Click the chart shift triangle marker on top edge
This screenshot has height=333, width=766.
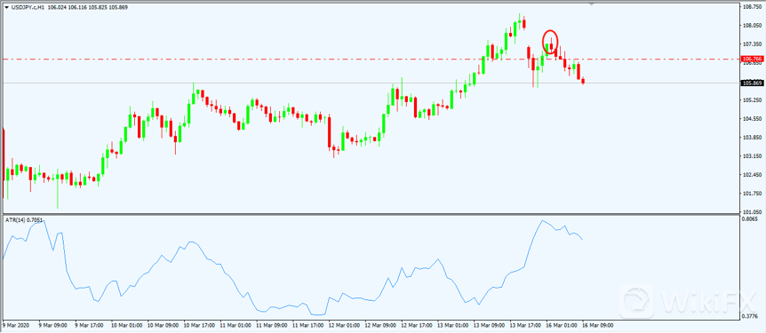[592, 4]
